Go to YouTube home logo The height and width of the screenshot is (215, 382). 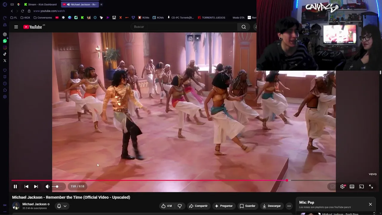coord(33,27)
